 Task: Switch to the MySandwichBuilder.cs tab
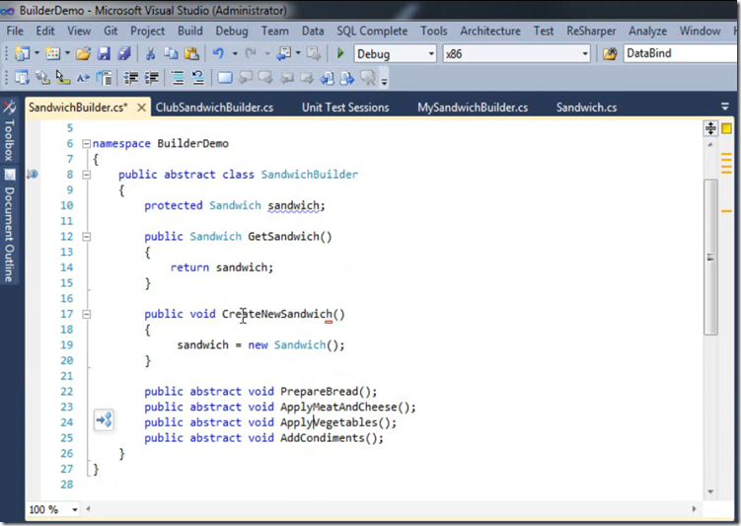click(x=473, y=108)
